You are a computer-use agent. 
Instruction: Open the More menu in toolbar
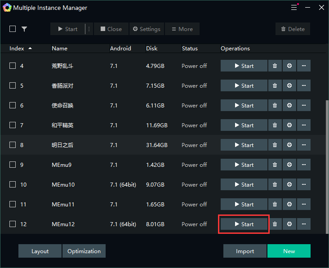(x=182, y=29)
